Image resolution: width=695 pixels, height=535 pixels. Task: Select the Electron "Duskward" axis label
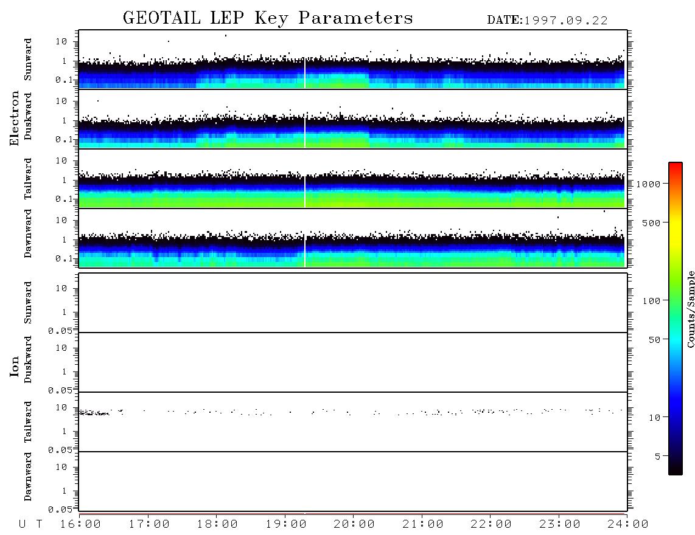pos(27,116)
